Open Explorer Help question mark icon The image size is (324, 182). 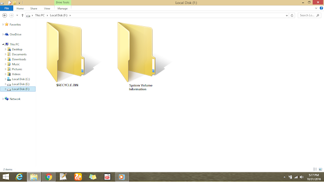(x=321, y=8)
